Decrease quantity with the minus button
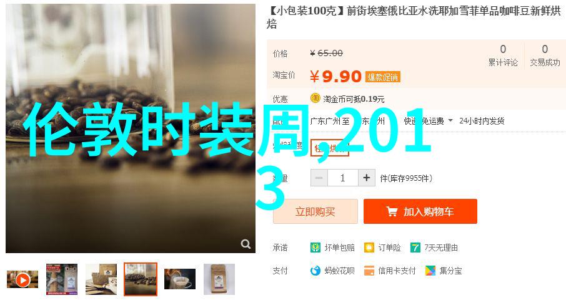Image resolution: width=566 pixels, height=303 pixels. [x=319, y=178]
